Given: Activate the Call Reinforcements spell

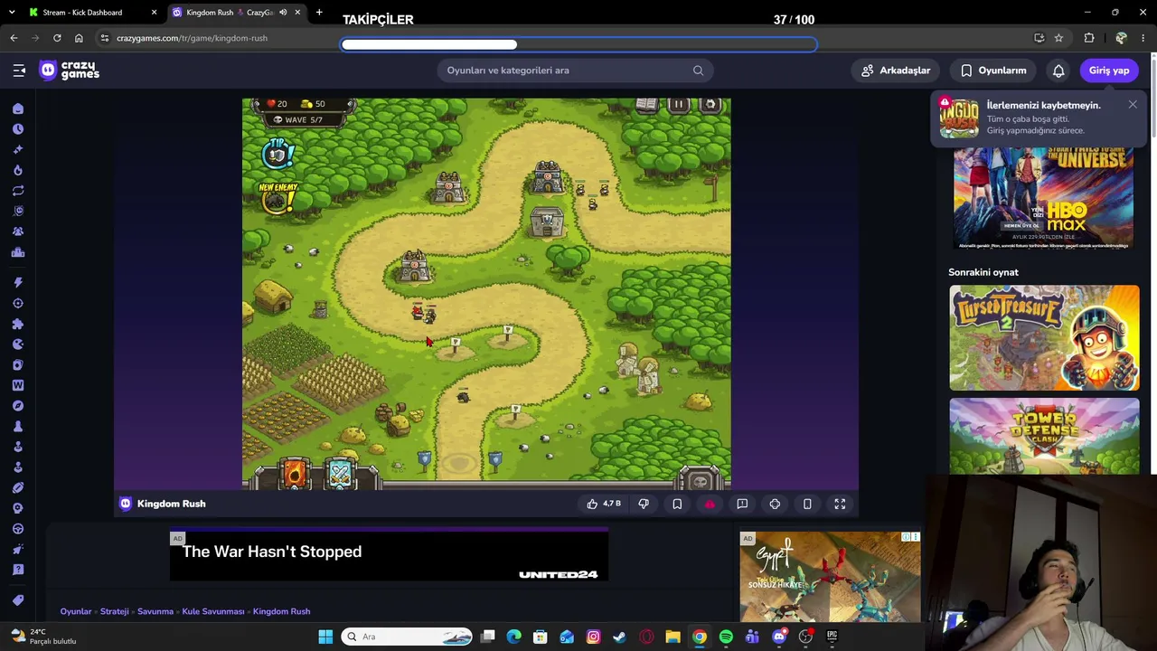Looking at the screenshot, I should tap(340, 473).
